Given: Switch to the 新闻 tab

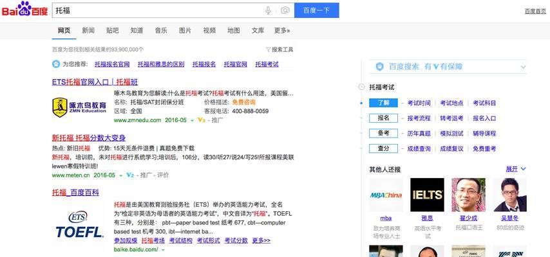Looking at the screenshot, I should click(88, 31).
